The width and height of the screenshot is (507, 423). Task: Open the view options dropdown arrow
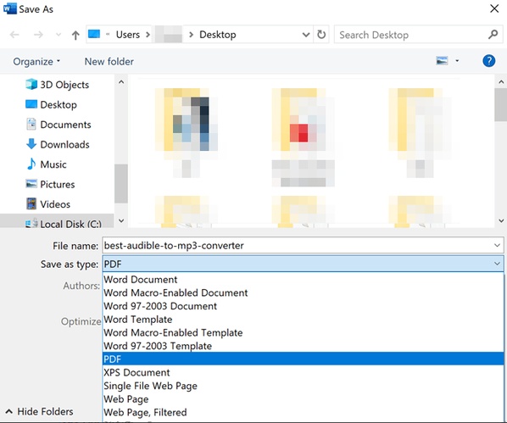tap(457, 60)
